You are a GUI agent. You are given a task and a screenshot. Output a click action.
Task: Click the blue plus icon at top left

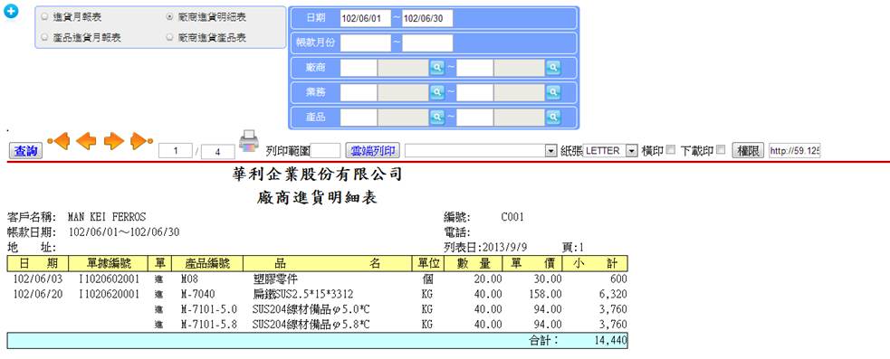pyautogui.click(x=10, y=12)
